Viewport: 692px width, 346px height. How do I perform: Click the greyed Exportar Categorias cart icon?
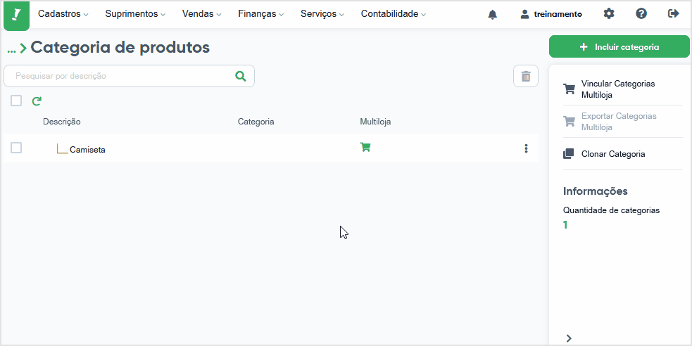click(x=570, y=122)
